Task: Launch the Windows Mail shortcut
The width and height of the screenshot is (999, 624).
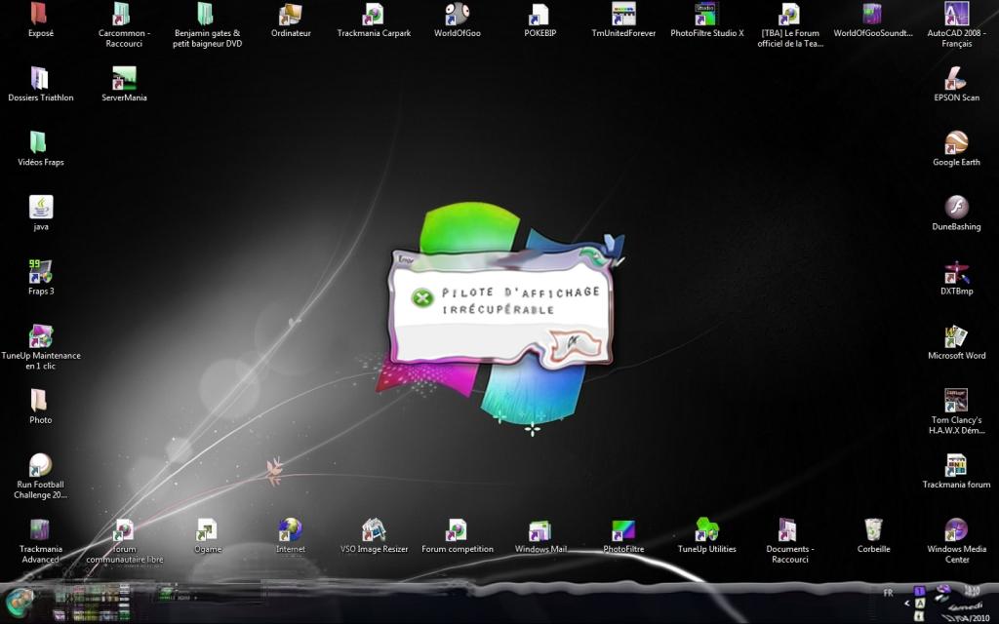Action: coord(540,529)
